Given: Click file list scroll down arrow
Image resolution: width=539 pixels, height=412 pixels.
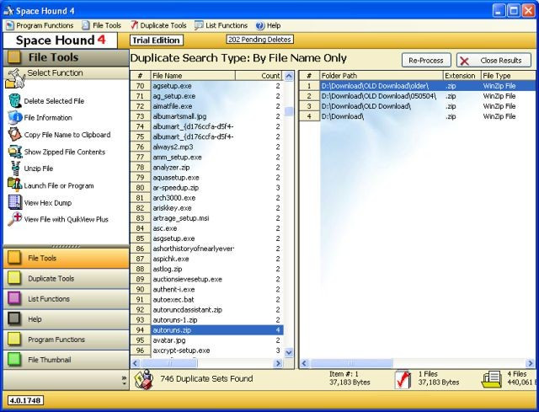Looking at the screenshot, I should pos(289,352).
